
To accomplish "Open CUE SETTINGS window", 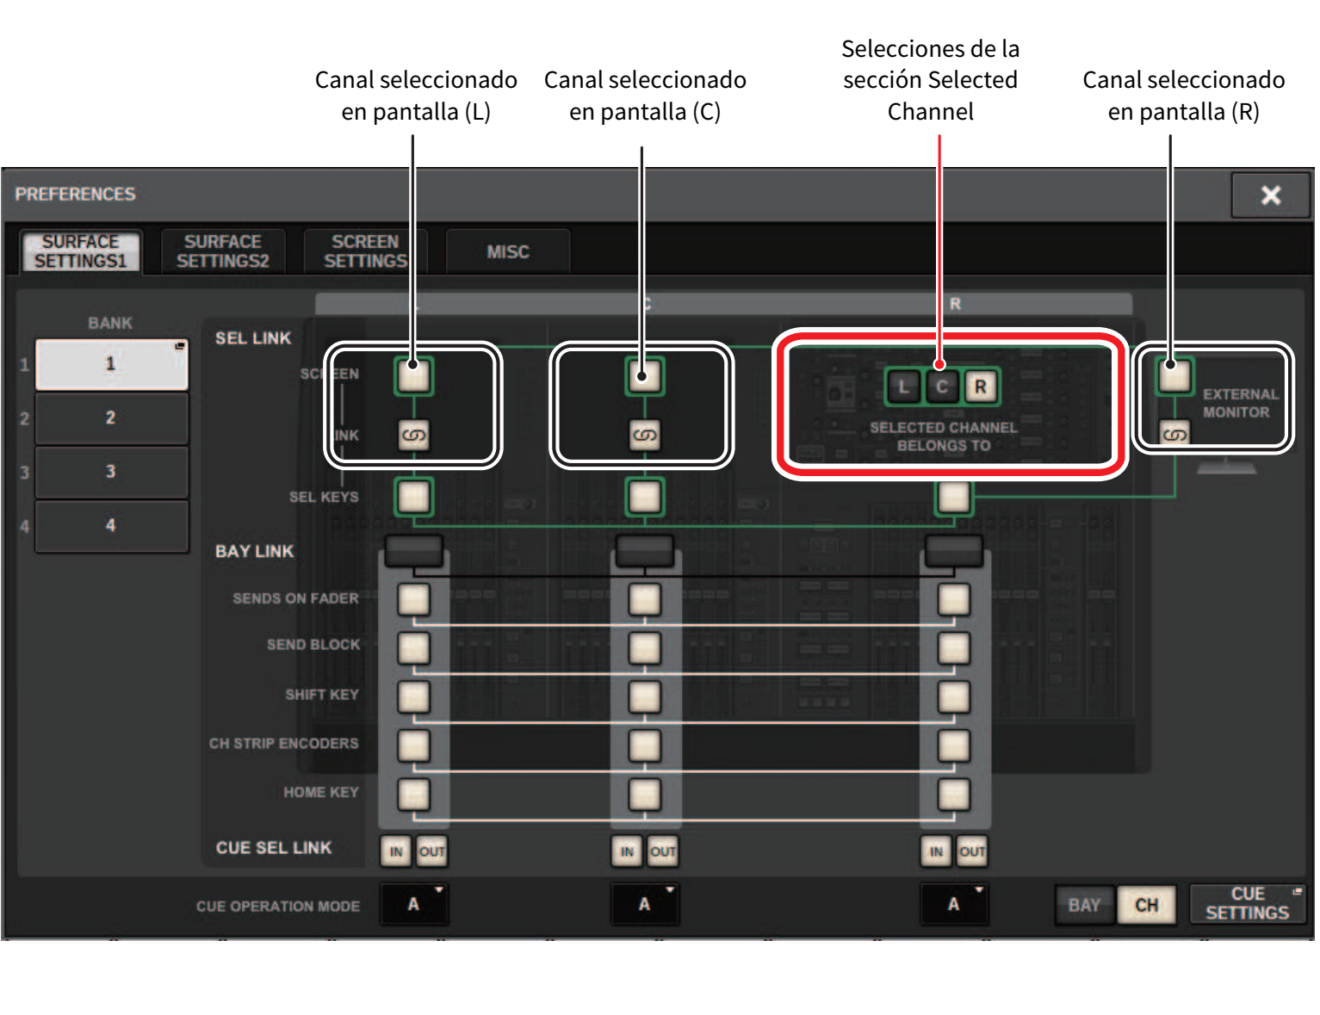I will [x=1247, y=904].
